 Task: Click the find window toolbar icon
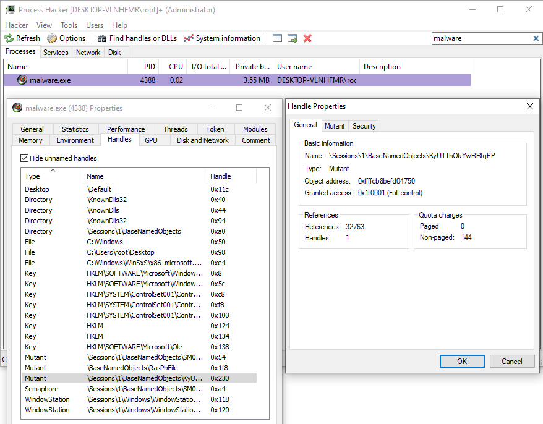277,38
